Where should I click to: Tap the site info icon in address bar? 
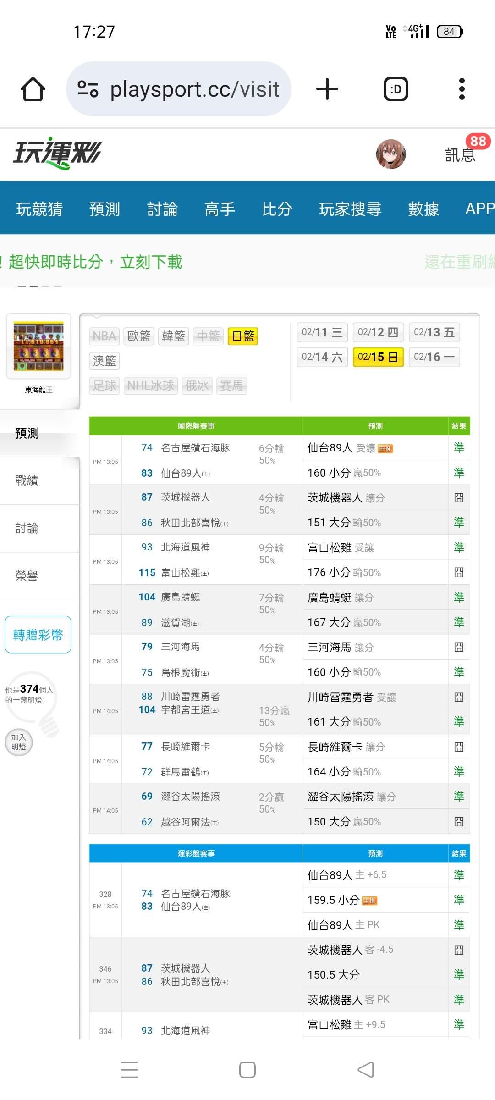[88, 89]
